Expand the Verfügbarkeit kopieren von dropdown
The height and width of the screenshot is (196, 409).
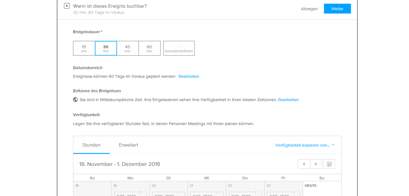click(305, 145)
